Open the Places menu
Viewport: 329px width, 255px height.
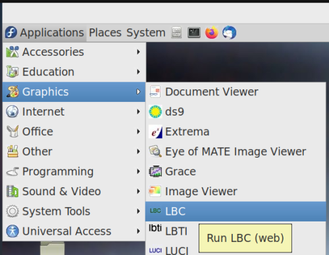tap(105, 33)
